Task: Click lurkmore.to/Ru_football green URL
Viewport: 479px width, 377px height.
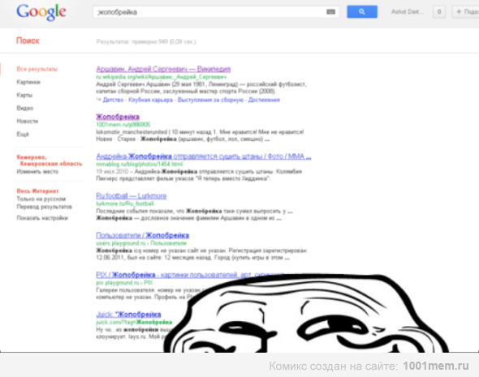Action: point(125,203)
